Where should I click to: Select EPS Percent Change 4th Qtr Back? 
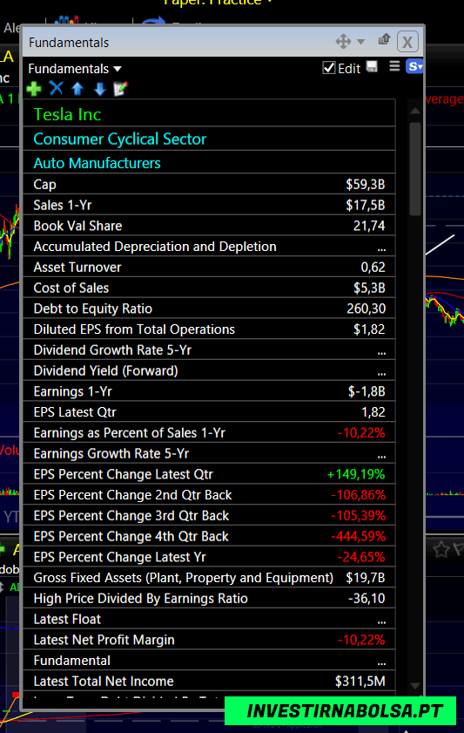[209, 536]
